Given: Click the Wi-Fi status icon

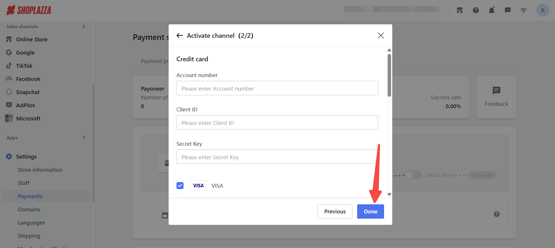Looking at the screenshot, I should (x=524, y=10).
